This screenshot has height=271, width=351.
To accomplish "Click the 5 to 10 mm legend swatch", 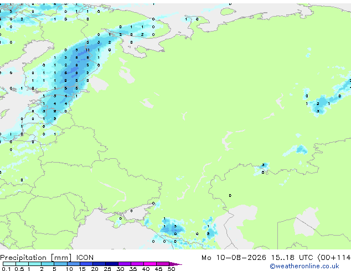I will click(60, 264).
